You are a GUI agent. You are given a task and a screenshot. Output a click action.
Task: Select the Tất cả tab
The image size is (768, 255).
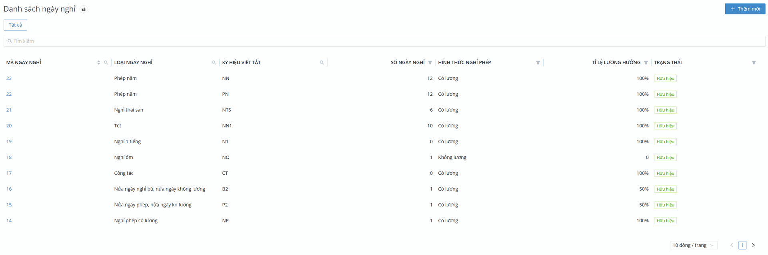coord(15,25)
